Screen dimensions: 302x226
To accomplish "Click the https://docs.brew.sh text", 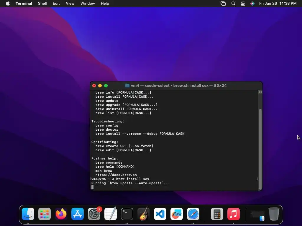I will (x=116, y=175).
